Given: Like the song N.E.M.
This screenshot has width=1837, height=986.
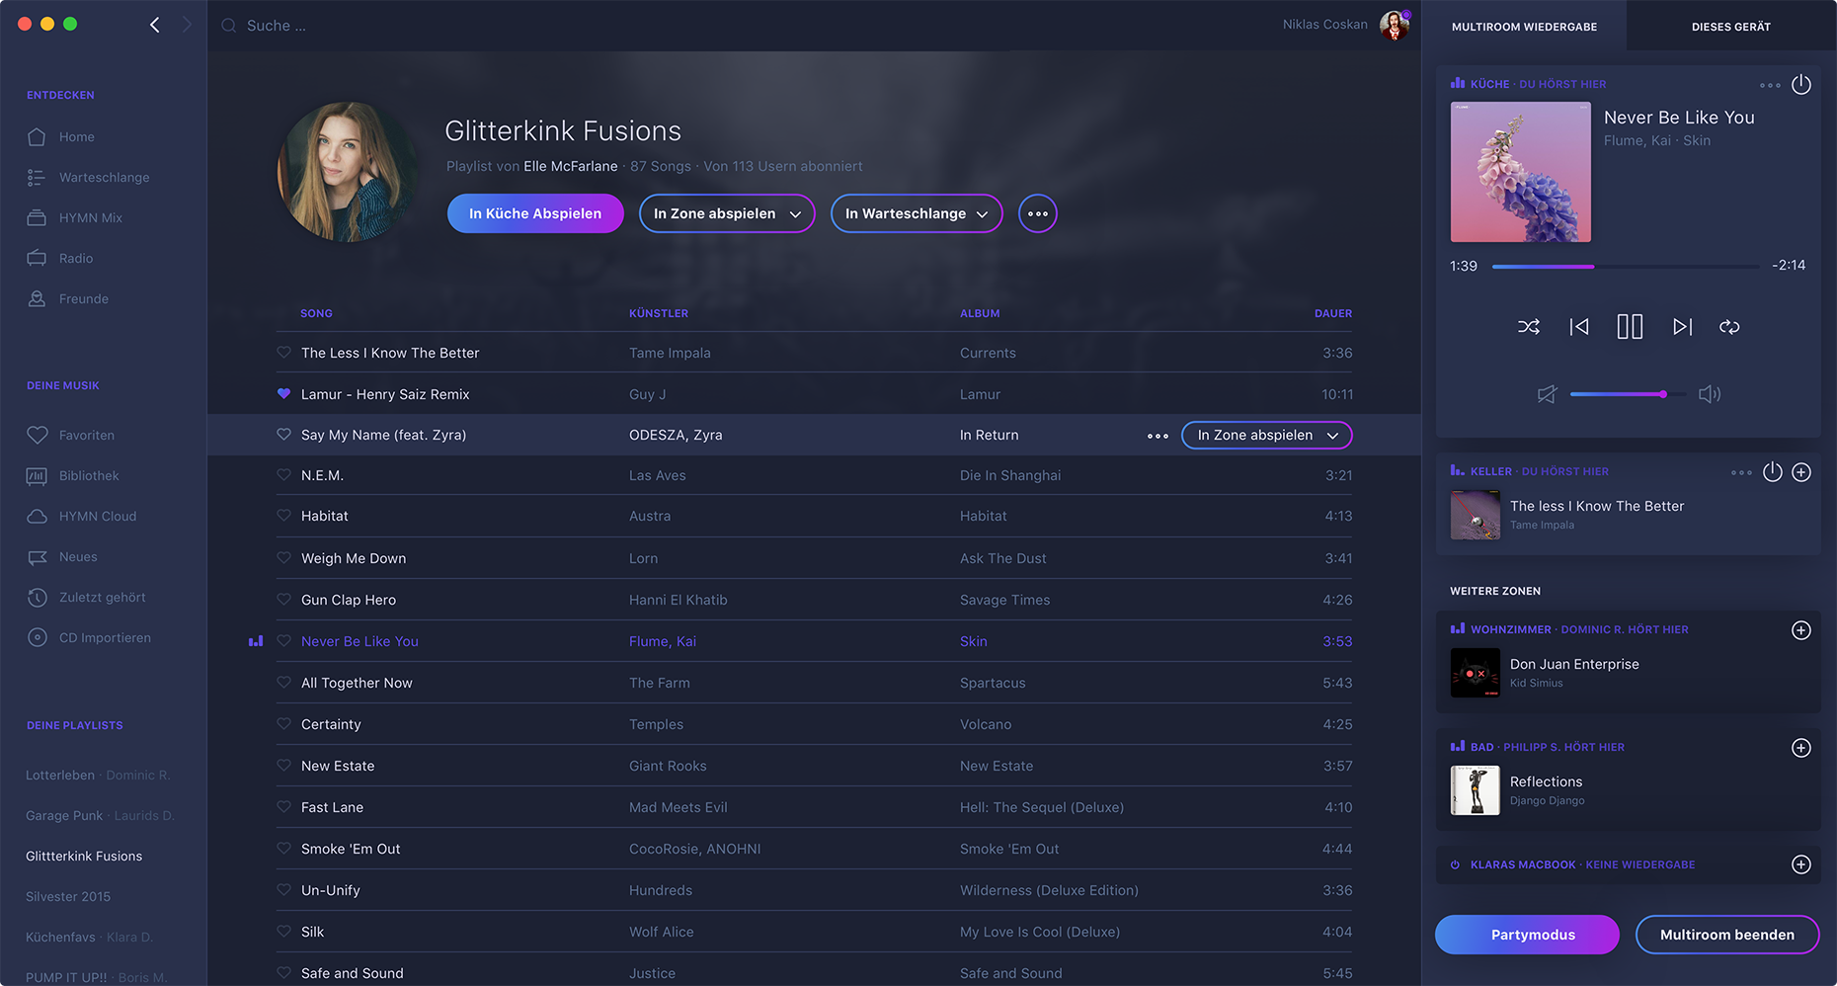Looking at the screenshot, I should [x=283, y=475].
